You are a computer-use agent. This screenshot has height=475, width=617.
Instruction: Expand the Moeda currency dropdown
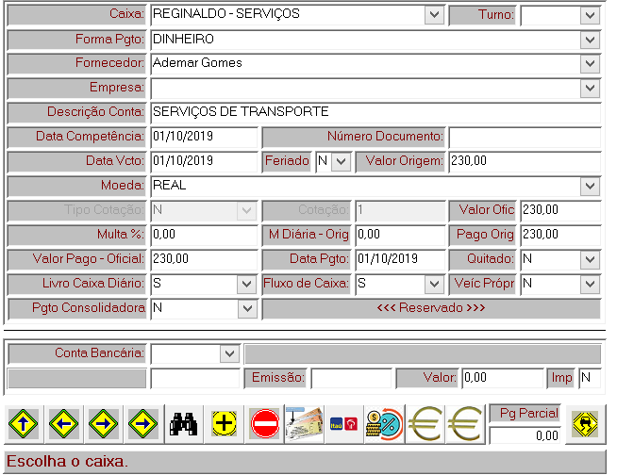590,186
